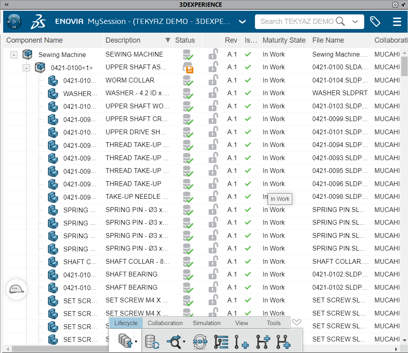Viewport: 408px width, 353px height.
Task: Click the 3DS logo icon
Action: coord(38,22)
